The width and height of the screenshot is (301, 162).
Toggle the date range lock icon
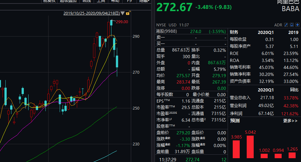point(128,13)
